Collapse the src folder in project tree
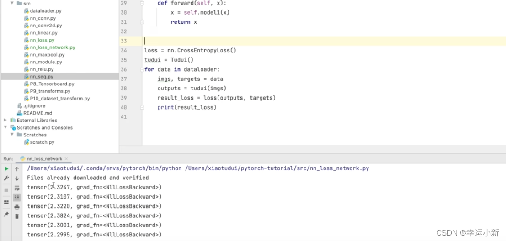Image resolution: width=506 pixels, height=241 pixels. click(x=12, y=3)
